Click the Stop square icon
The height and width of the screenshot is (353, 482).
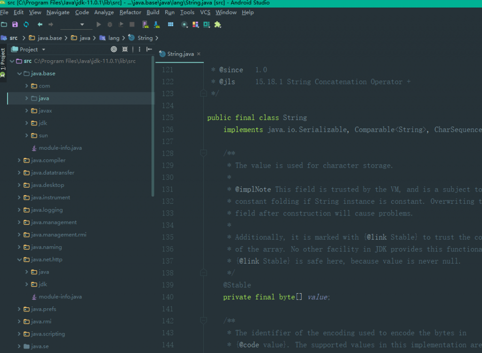point(132,24)
